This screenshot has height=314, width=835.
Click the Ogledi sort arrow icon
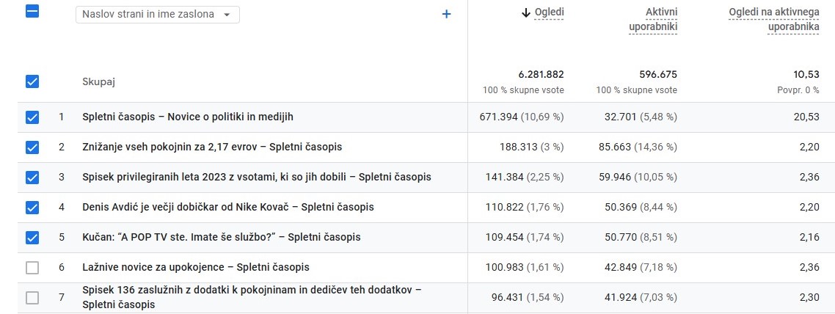click(x=525, y=12)
